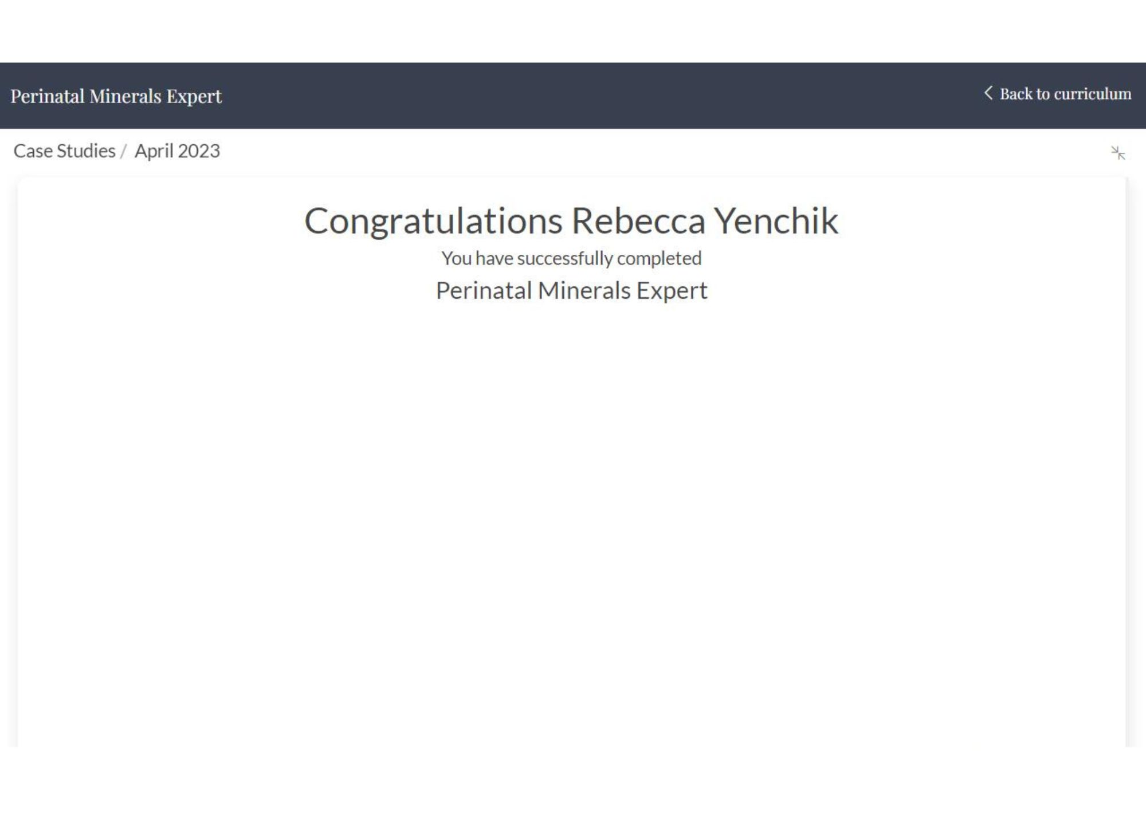The height and width of the screenshot is (833, 1146).
Task: Open the Case Studies breadcrumb
Action: pyautogui.click(x=64, y=151)
